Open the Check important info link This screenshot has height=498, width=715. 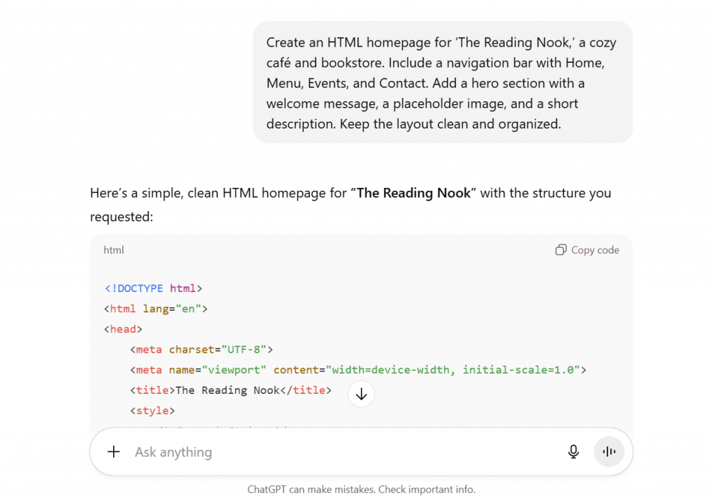pos(428,489)
